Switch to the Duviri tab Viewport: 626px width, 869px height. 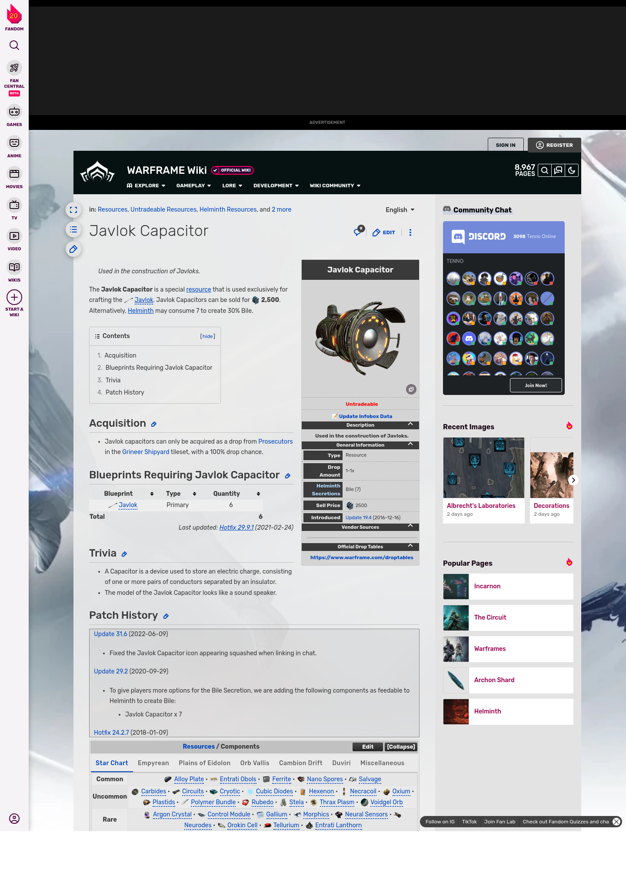click(341, 763)
